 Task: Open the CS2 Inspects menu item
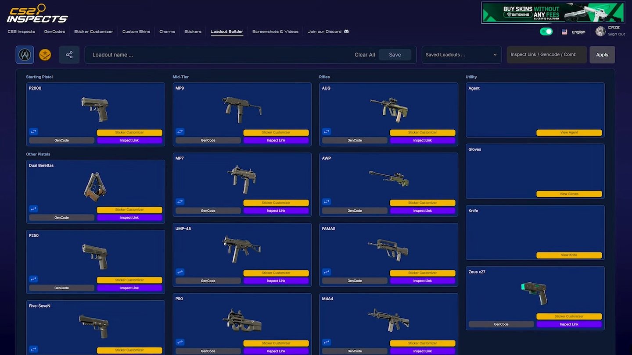coord(22,32)
